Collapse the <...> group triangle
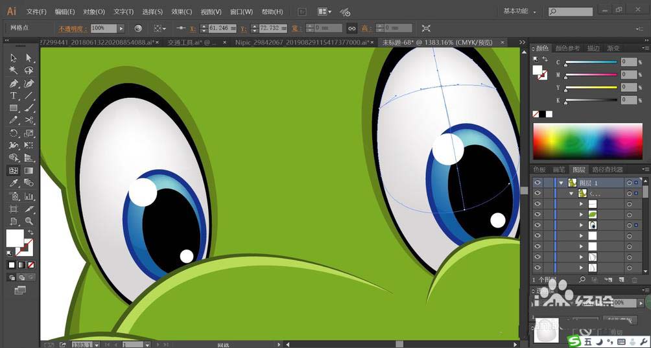Image resolution: width=651 pixels, height=348 pixels. 572,193
